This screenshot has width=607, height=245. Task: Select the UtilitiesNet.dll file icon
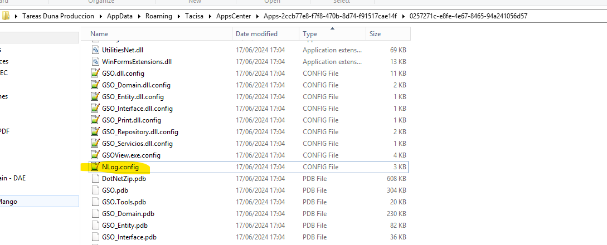coord(95,50)
